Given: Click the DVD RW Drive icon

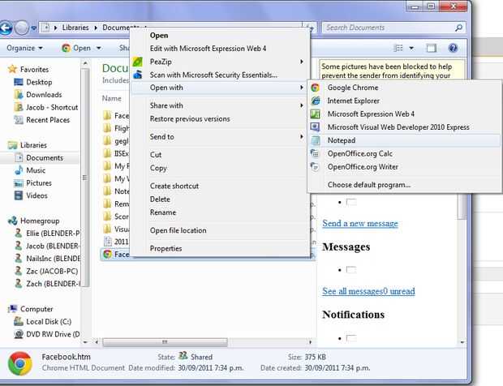Looking at the screenshot, I should (x=19, y=334).
